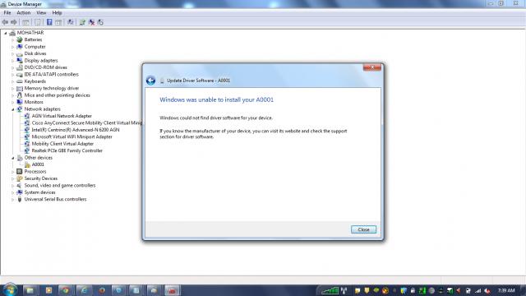
Task: Click Scan for hardware changes toolbar icon
Action: click(71, 22)
